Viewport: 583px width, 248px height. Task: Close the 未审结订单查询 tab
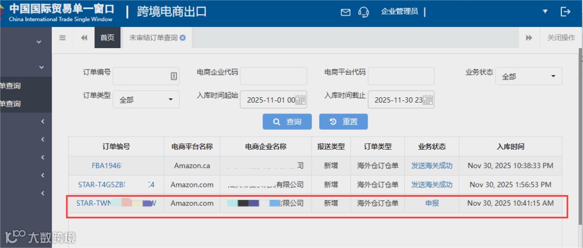click(x=182, y=38)
